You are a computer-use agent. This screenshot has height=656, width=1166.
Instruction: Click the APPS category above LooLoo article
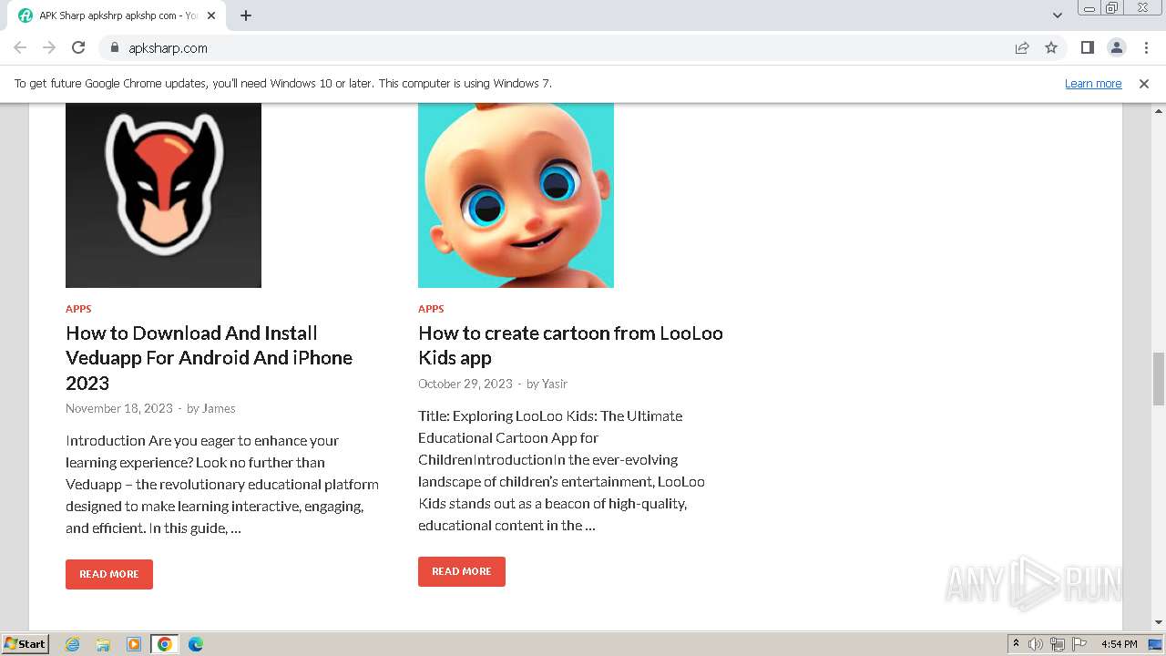(x=431, y=309)
